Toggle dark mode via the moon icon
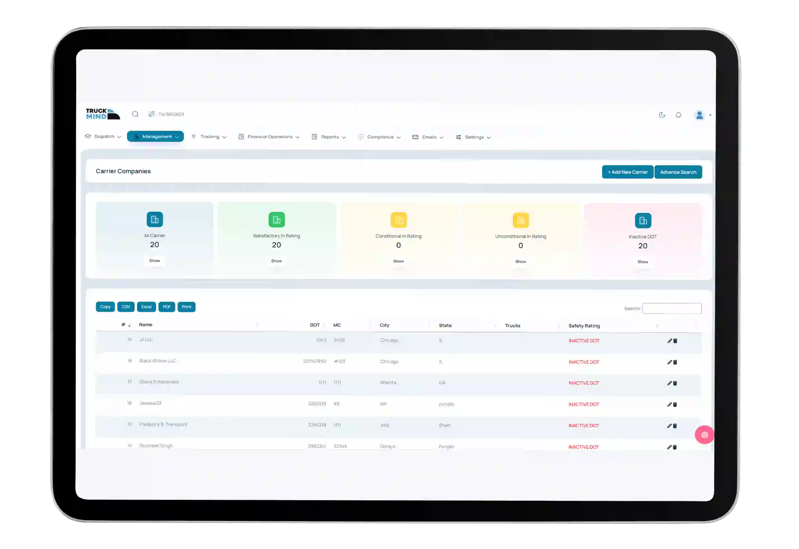 click(x=662, y=115)
